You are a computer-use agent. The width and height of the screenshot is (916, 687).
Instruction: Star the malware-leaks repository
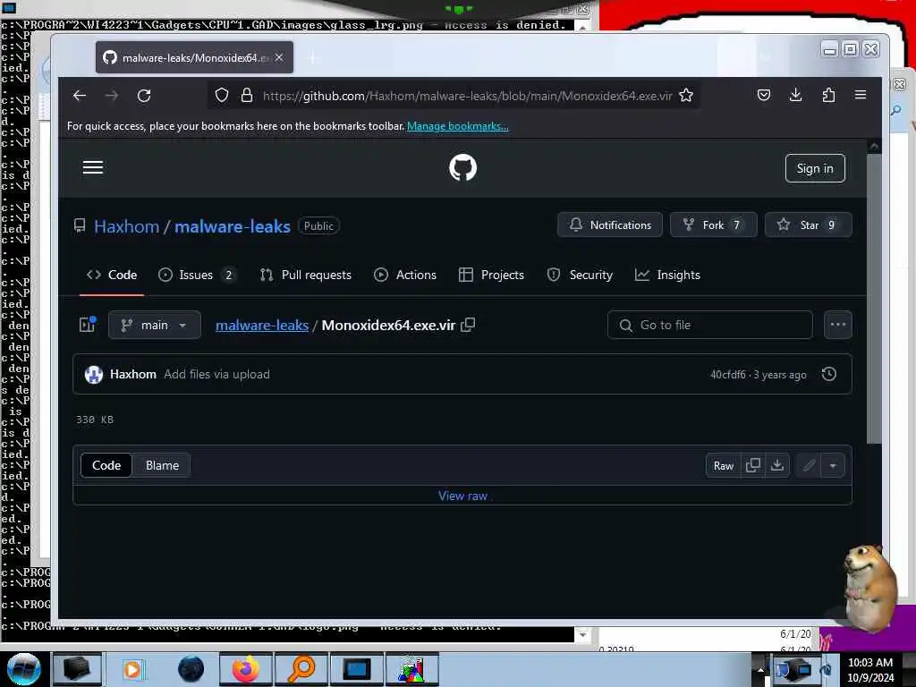pos(809,225)
